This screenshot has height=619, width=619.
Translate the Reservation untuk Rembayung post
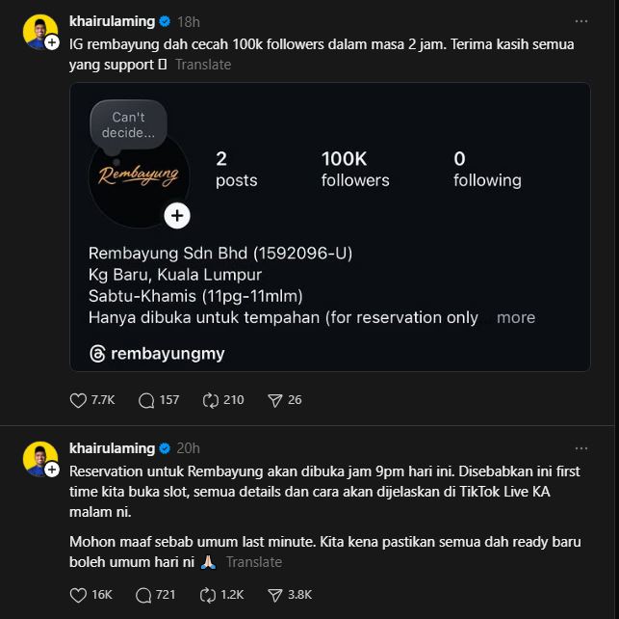pyautogui.click(x=254, y=561)
